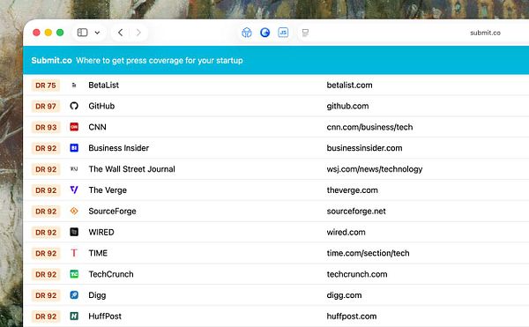Open the Digg listing name

tap(97, 295)
